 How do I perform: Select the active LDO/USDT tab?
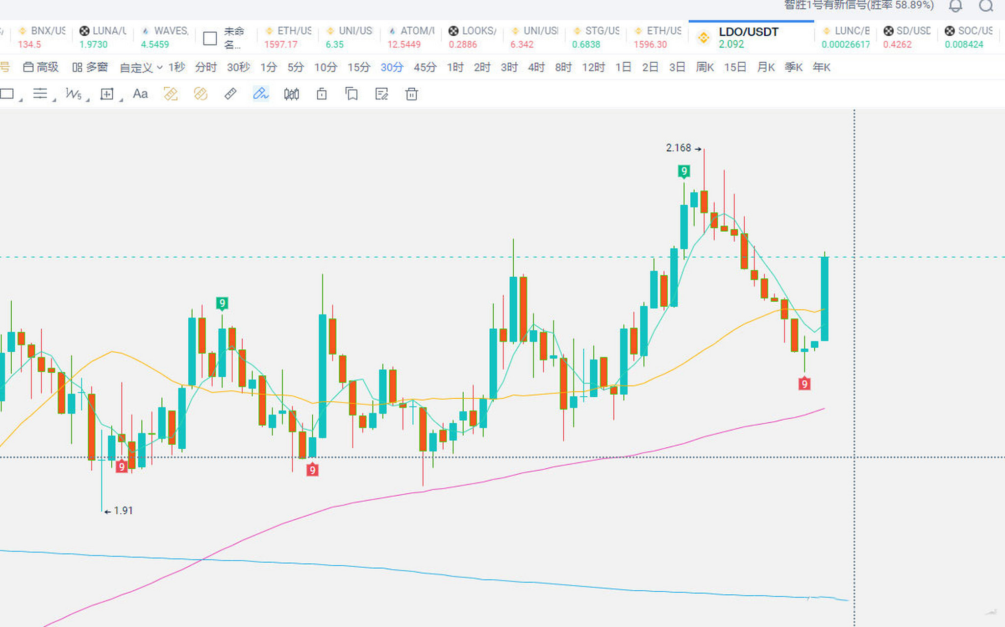click(x=751, y=37)
